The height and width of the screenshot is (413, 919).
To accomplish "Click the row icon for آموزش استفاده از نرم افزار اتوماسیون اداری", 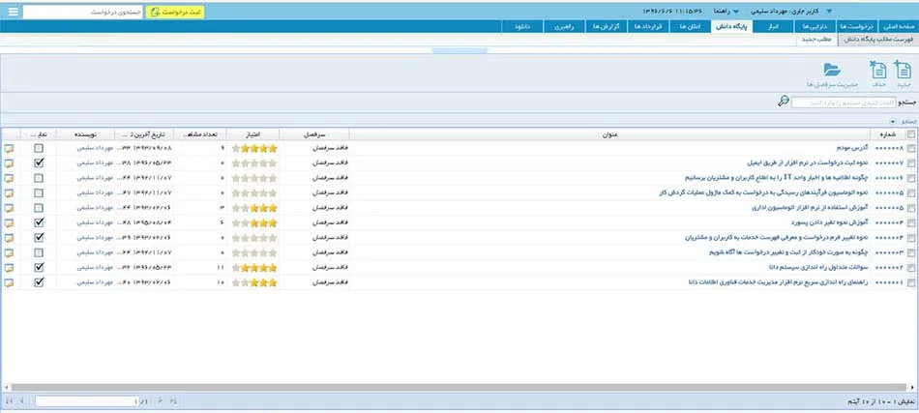I will tap(9, 208).
